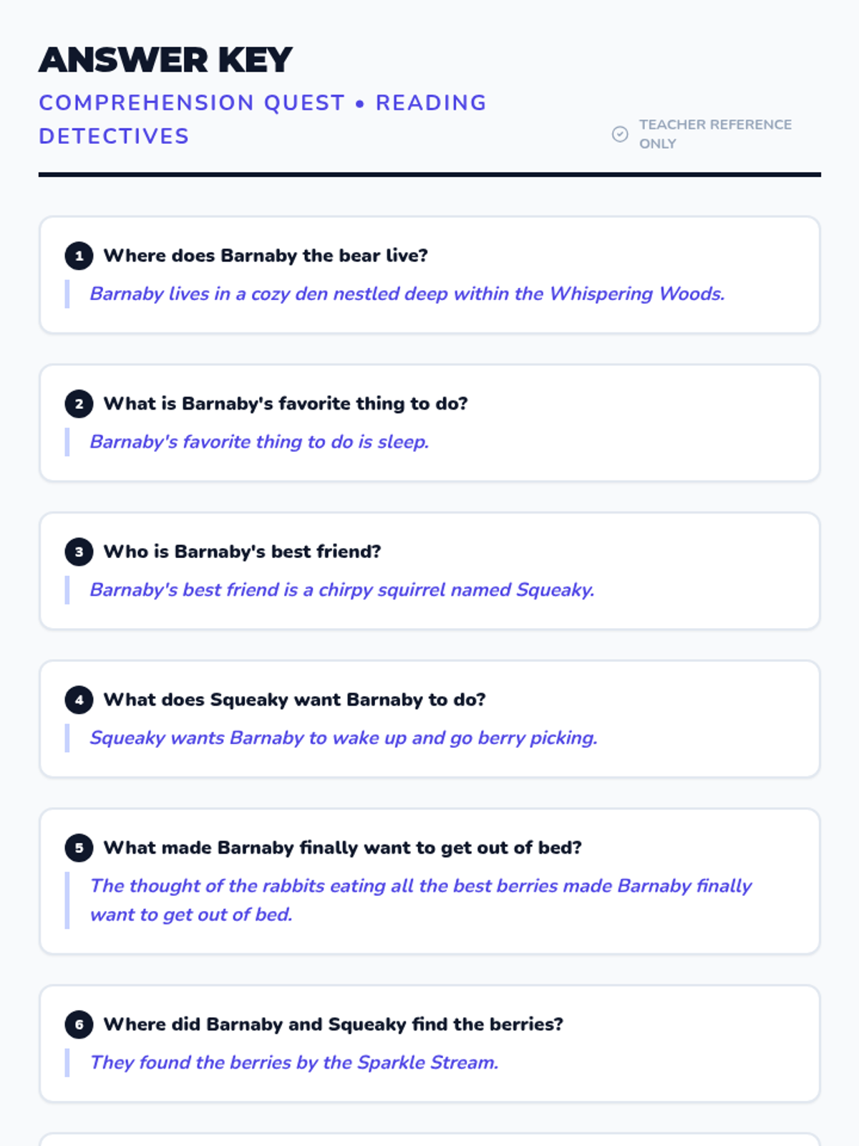Click the answer naming squirrel Squeaky

(342, 589)
